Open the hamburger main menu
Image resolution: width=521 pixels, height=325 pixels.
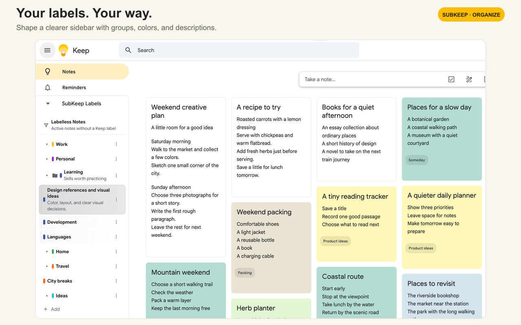[47, 50]
